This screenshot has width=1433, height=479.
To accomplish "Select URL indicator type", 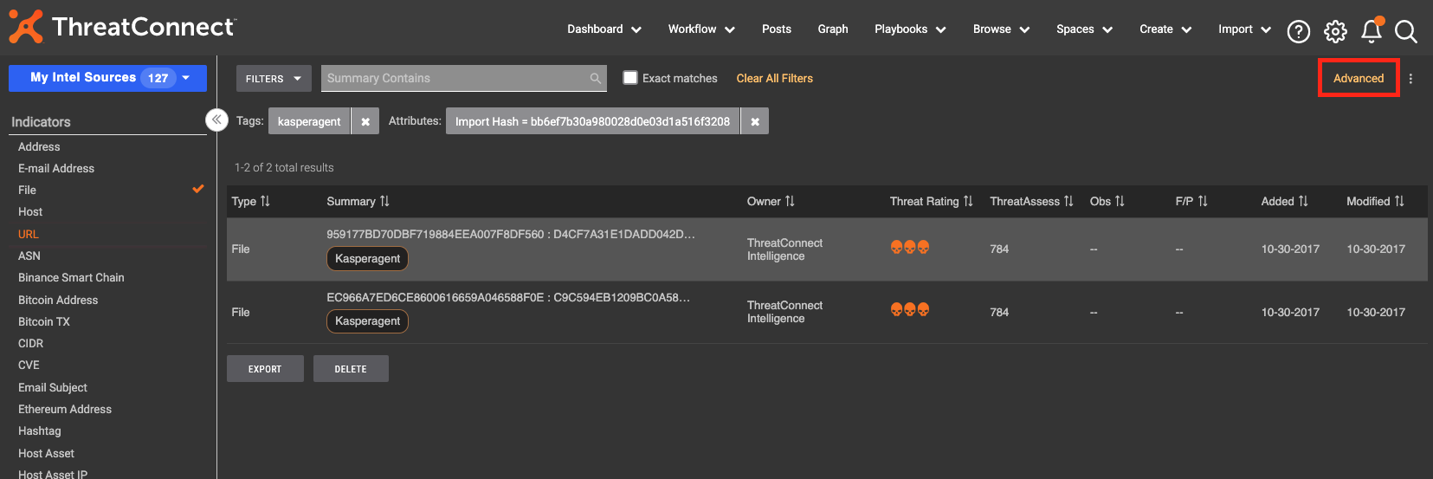I will 29,234.
